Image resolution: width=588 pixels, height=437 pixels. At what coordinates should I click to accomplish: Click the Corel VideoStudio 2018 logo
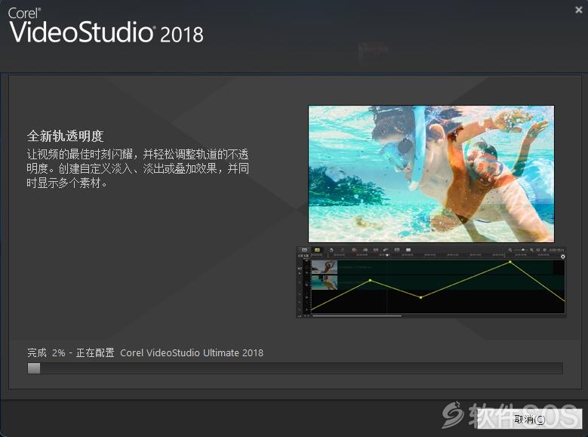click(106, 26)
